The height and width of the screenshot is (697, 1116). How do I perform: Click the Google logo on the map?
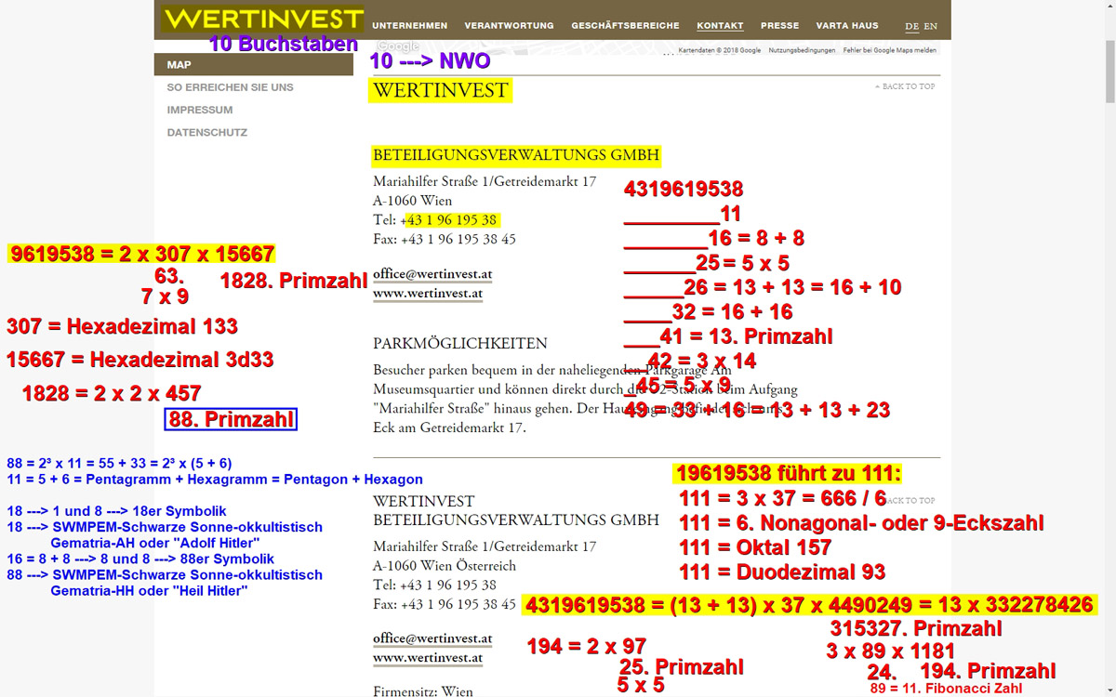(398, 46)
